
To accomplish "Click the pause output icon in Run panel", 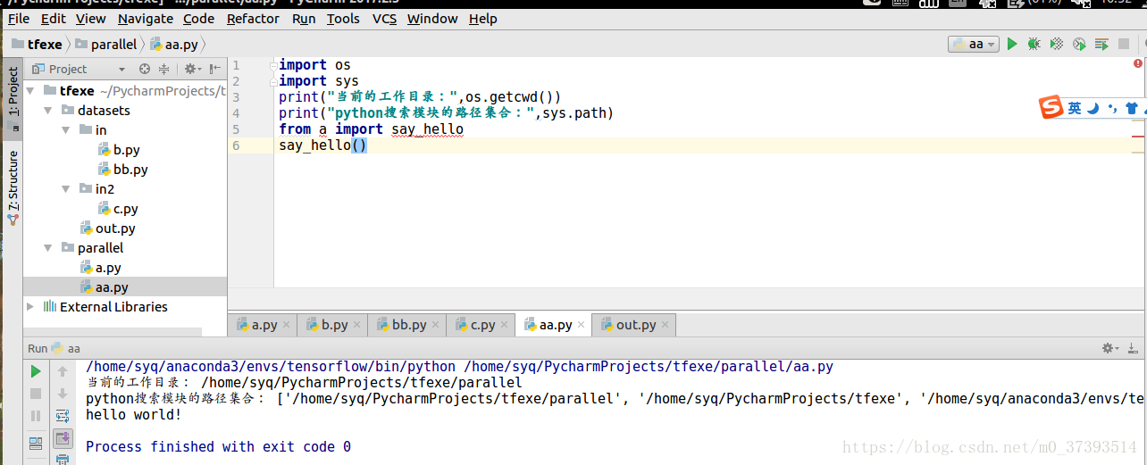I will (36, 416).
